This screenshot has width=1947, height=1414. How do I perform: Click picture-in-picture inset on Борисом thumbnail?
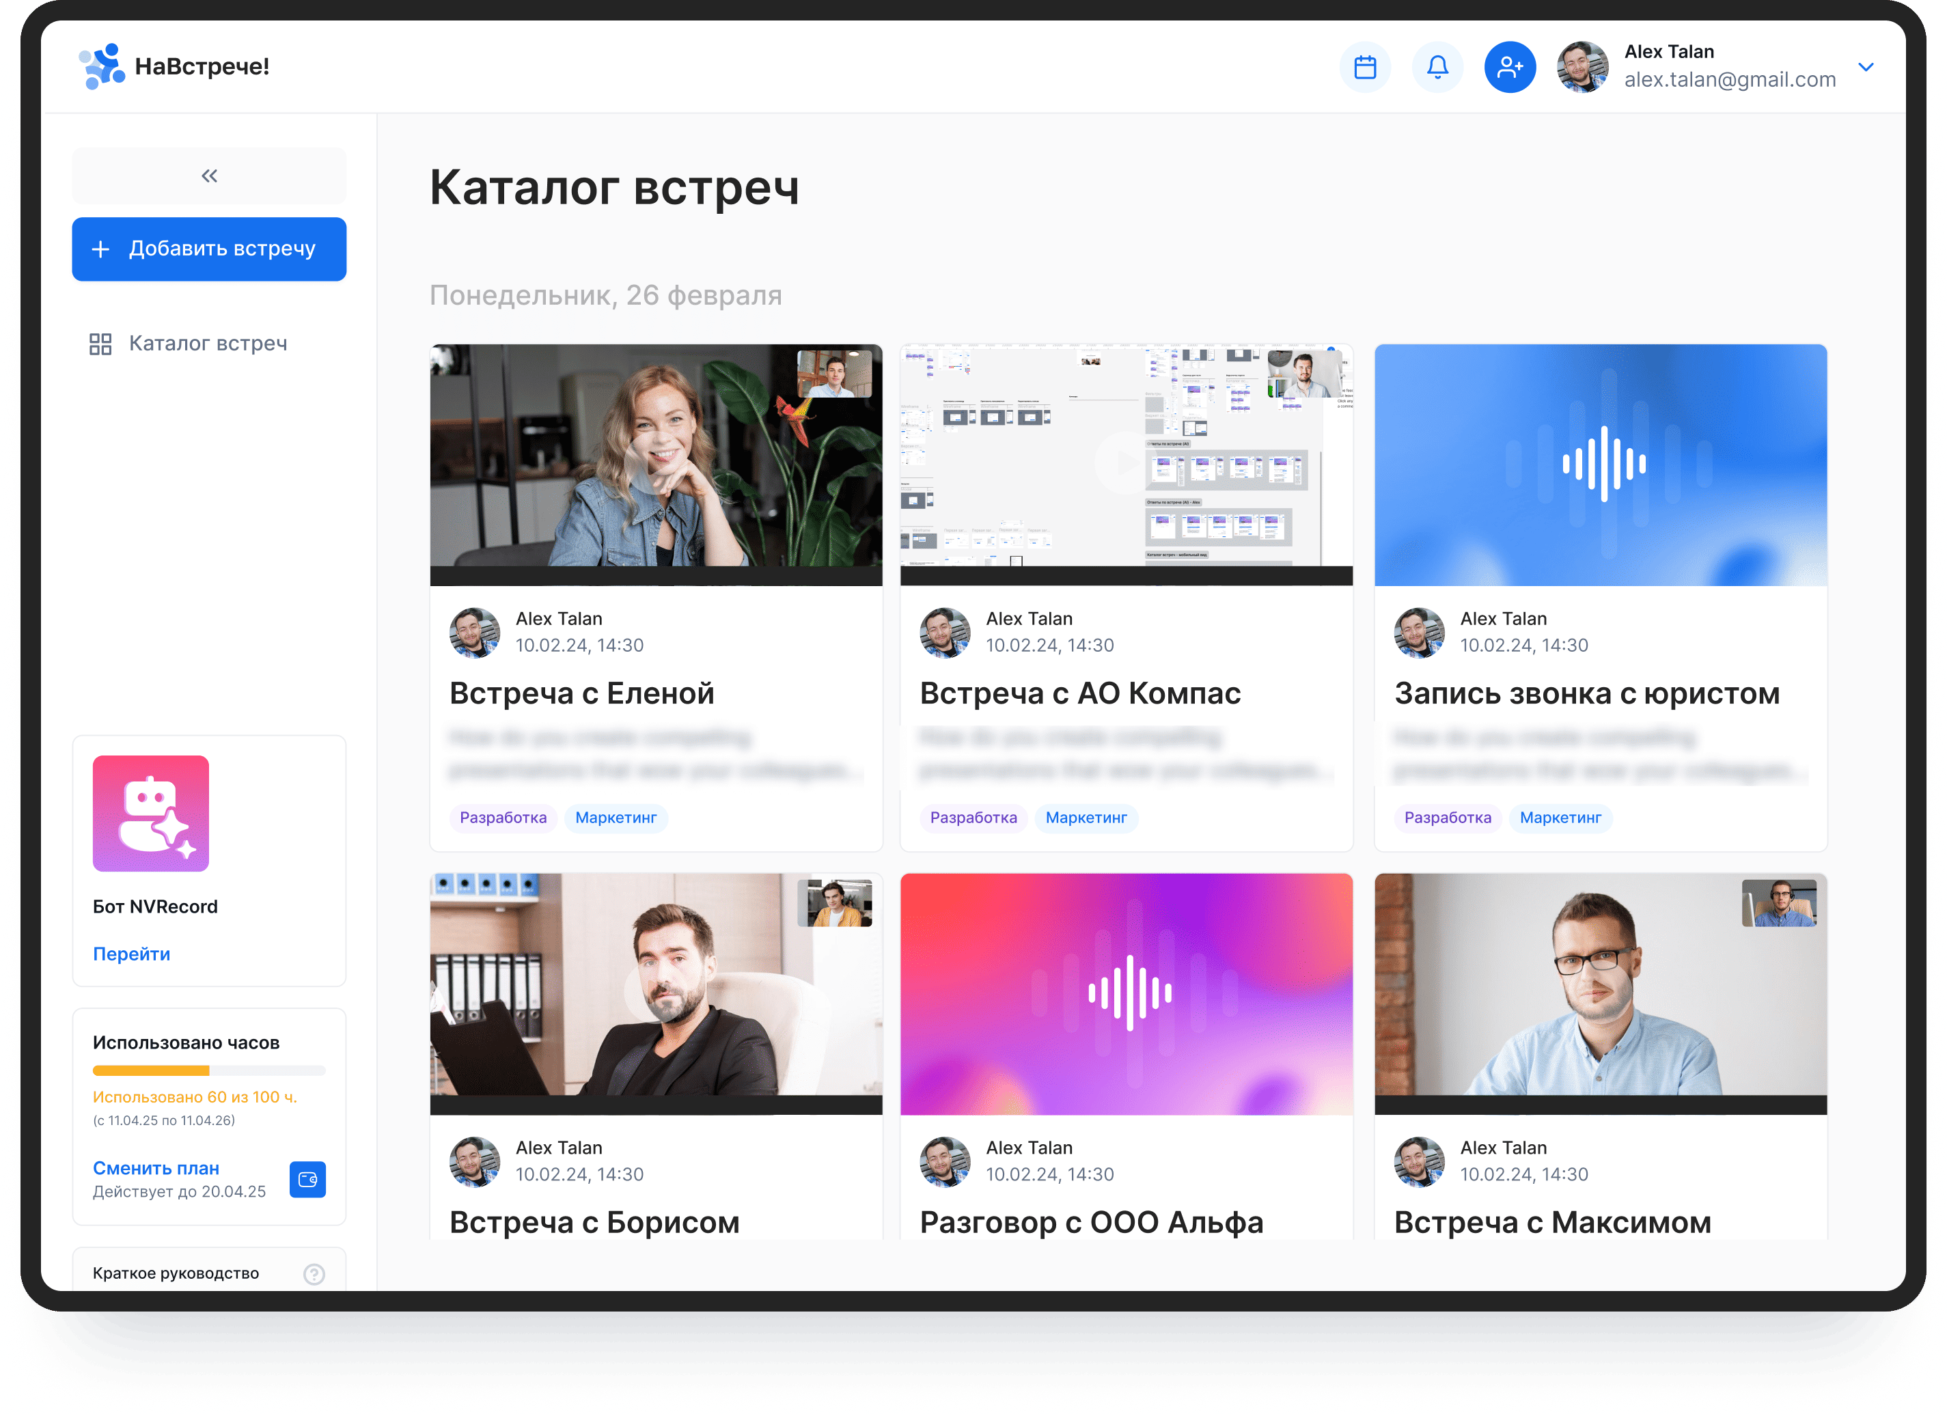pyautogui.click(x=833, y=902)
